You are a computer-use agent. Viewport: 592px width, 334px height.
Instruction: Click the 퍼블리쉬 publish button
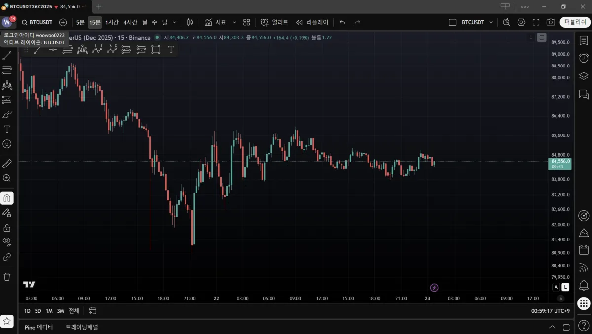pyautogui.click(x=575, y=22)
